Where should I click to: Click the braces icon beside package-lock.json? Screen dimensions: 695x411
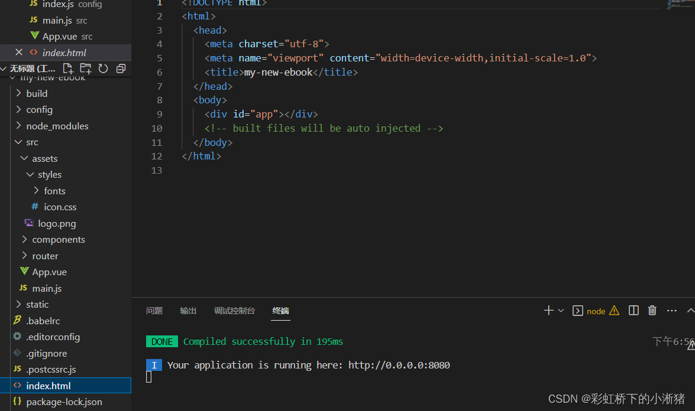tap(17, 401)
